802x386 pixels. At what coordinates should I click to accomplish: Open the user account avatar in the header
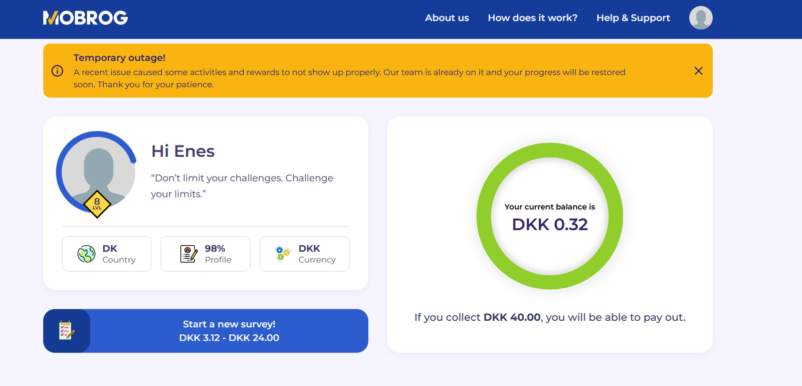pyautogui.click(x=700, y=18)
